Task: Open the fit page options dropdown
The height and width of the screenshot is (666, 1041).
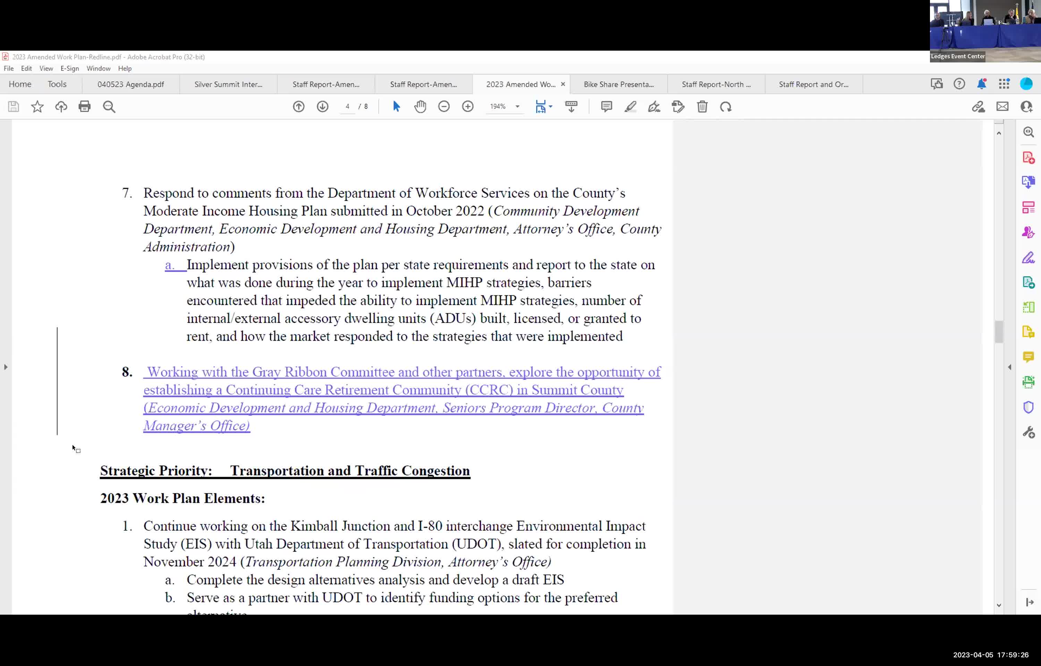Action: (551, 106)
